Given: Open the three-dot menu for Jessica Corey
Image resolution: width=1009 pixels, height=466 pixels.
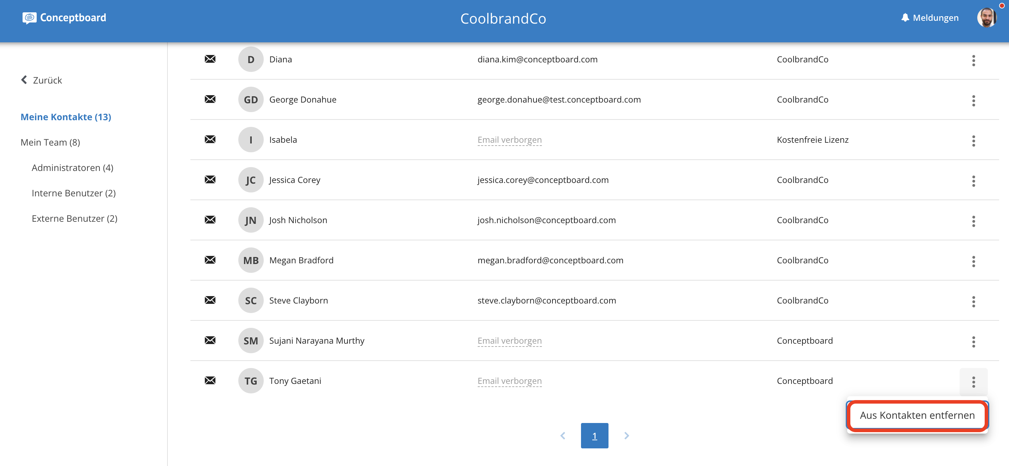Looking at the screenshot, I should click(x=973, y=181).
